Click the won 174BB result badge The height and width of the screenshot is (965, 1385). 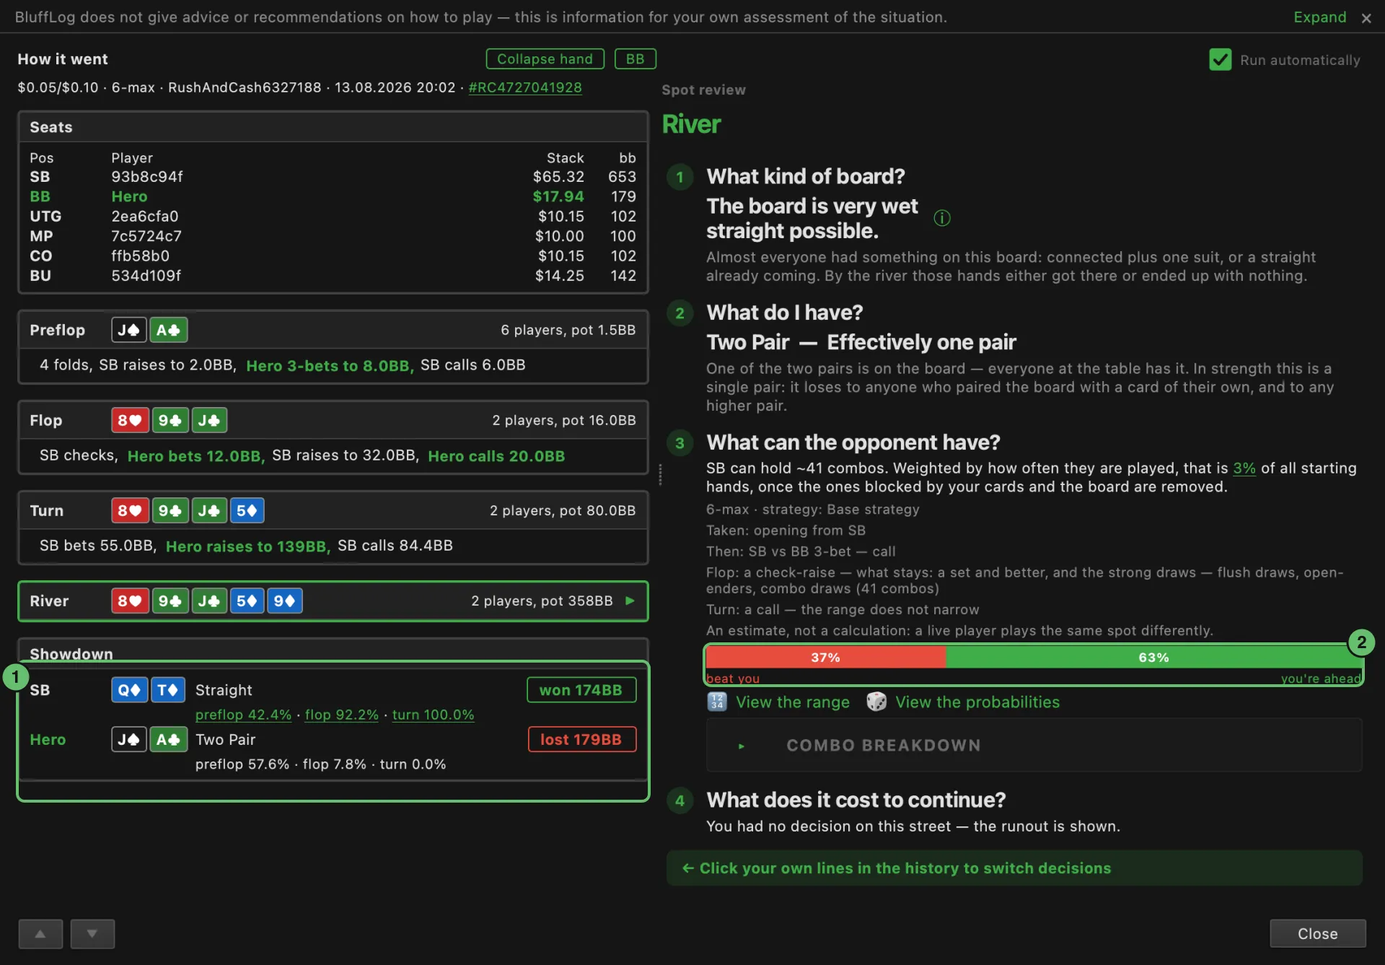click(x=581, y=689)
